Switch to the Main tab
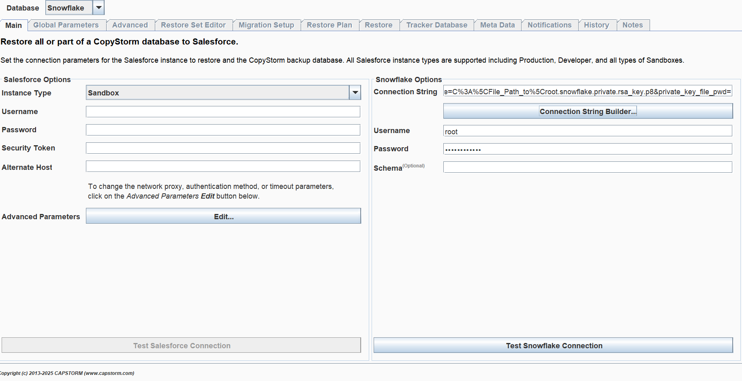The height and width of the screenshot is (381, 742). (14, 25)
